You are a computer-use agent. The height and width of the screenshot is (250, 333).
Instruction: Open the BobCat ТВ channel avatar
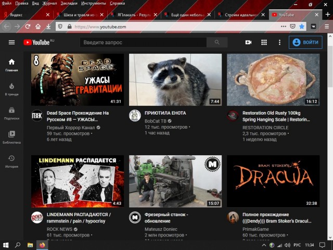(x=135, y=116)
